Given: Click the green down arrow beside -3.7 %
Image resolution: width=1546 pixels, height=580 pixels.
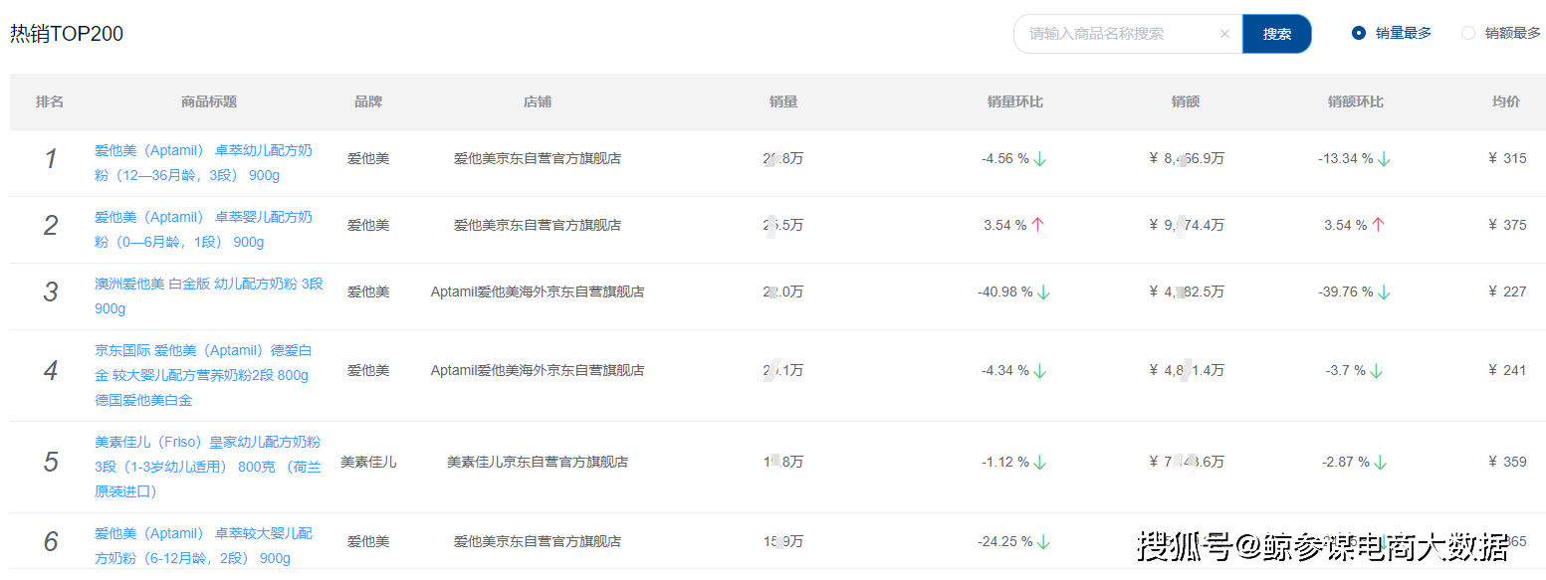Looking at the screenshot, I should [x=1377, y=371].
